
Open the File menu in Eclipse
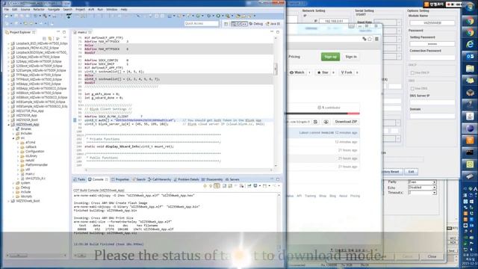(x=7, y=10)
